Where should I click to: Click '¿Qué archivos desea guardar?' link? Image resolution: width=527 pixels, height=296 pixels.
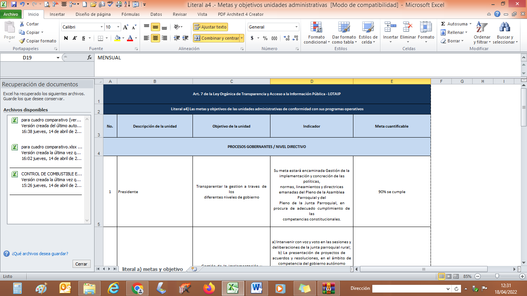[x=40, y=254]
